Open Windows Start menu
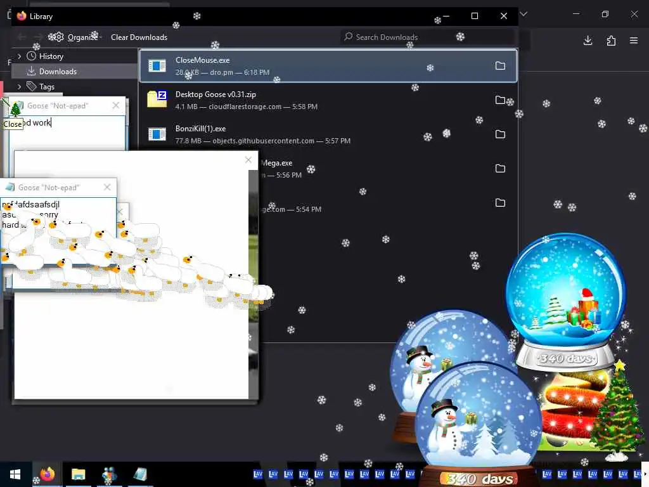The height and width of the screenshot is (487, 649). pos(15,474)
